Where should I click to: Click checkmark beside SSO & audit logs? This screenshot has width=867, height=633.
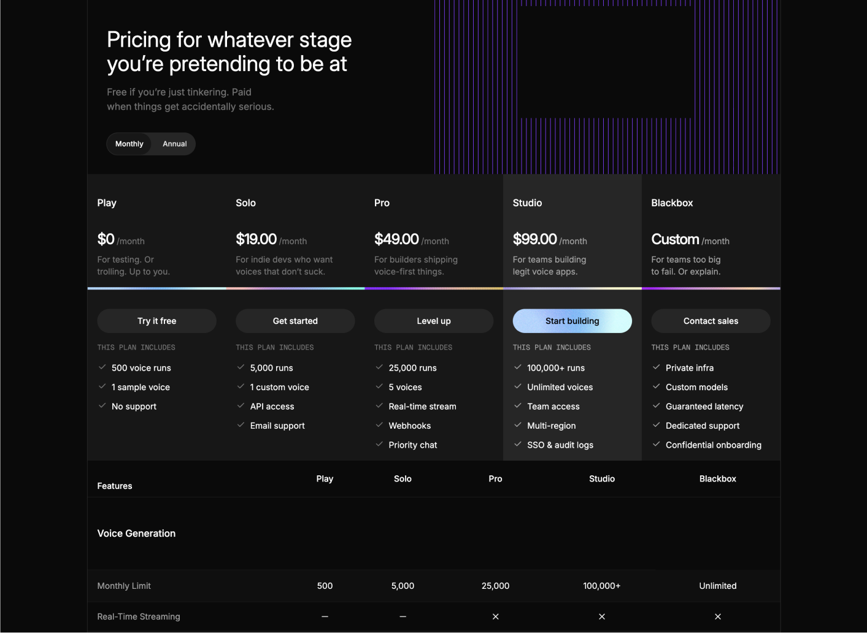[518, 444]
